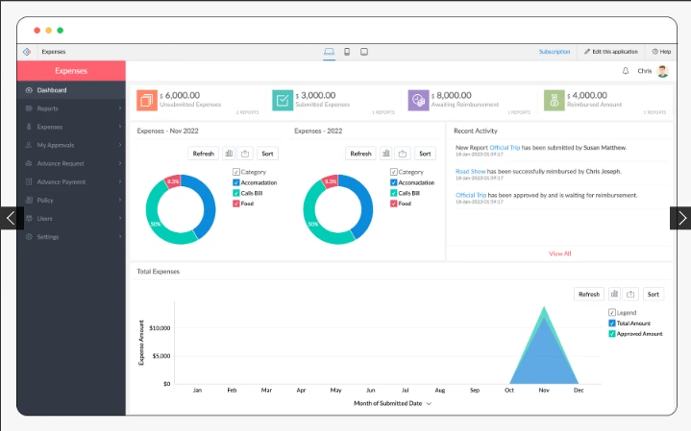This screenshot has width=691, height=431.
Task: Click the Users sidebar icon
Action: 29,218
